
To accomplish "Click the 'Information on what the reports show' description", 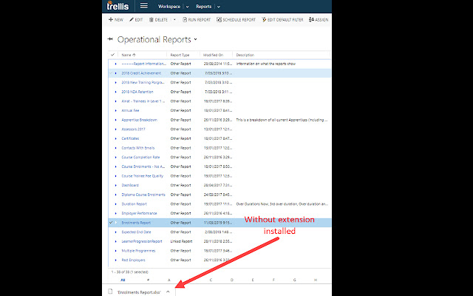I will coord(266,64).
